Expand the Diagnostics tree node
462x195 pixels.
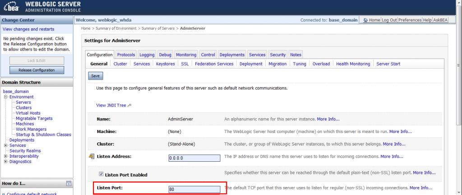(5, 162)
